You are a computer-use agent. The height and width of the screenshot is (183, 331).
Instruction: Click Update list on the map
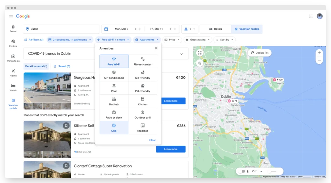[260, 53]
